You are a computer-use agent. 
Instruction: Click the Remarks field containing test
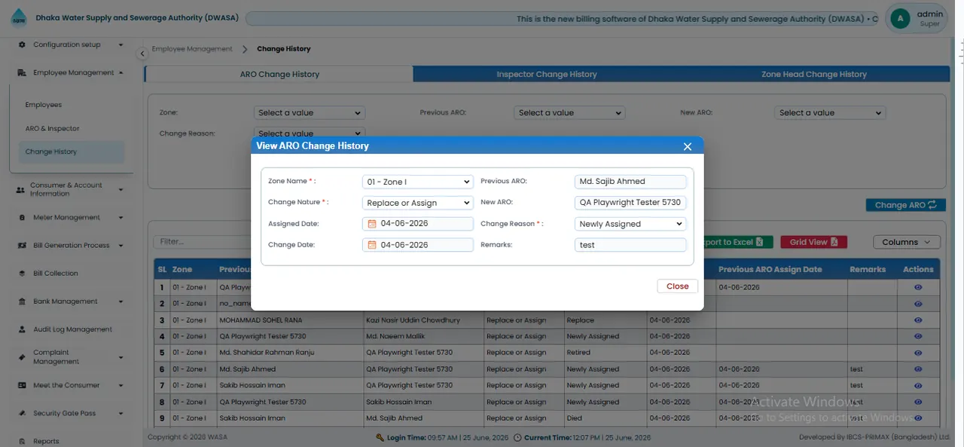[x=630, y=245]
